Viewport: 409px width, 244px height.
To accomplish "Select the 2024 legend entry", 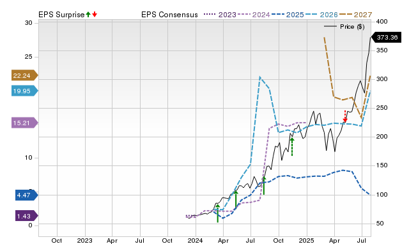I will (254, 15).
